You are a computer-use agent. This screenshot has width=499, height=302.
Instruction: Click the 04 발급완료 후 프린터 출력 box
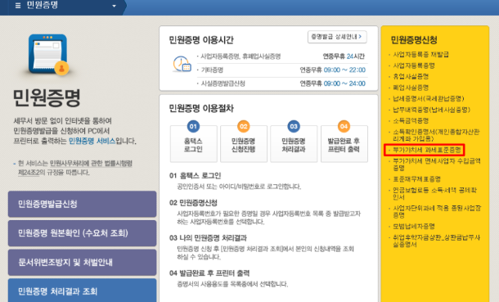point(344,142)
